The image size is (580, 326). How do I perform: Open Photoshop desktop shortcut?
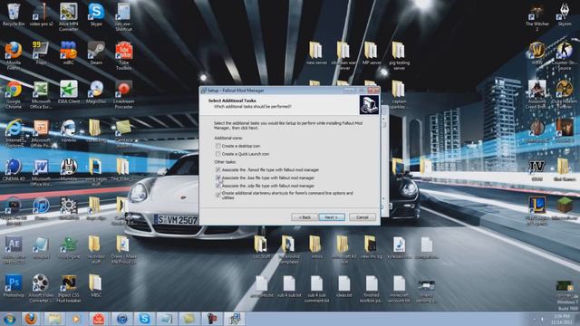[14, 286]
